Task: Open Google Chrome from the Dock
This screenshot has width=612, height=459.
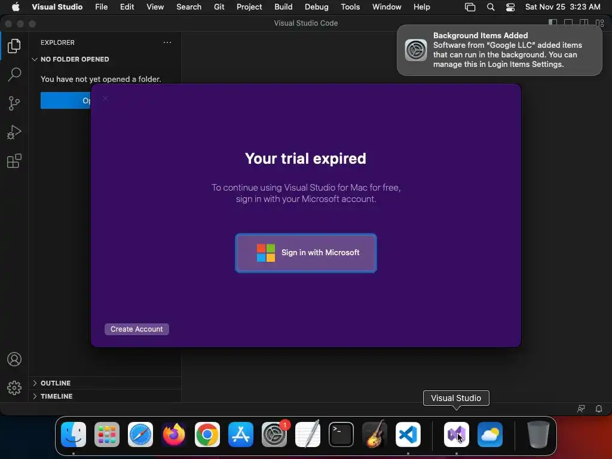Action: 207,434
